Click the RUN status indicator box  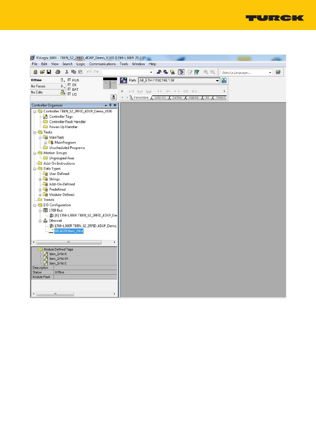click(x=70, y=80)
